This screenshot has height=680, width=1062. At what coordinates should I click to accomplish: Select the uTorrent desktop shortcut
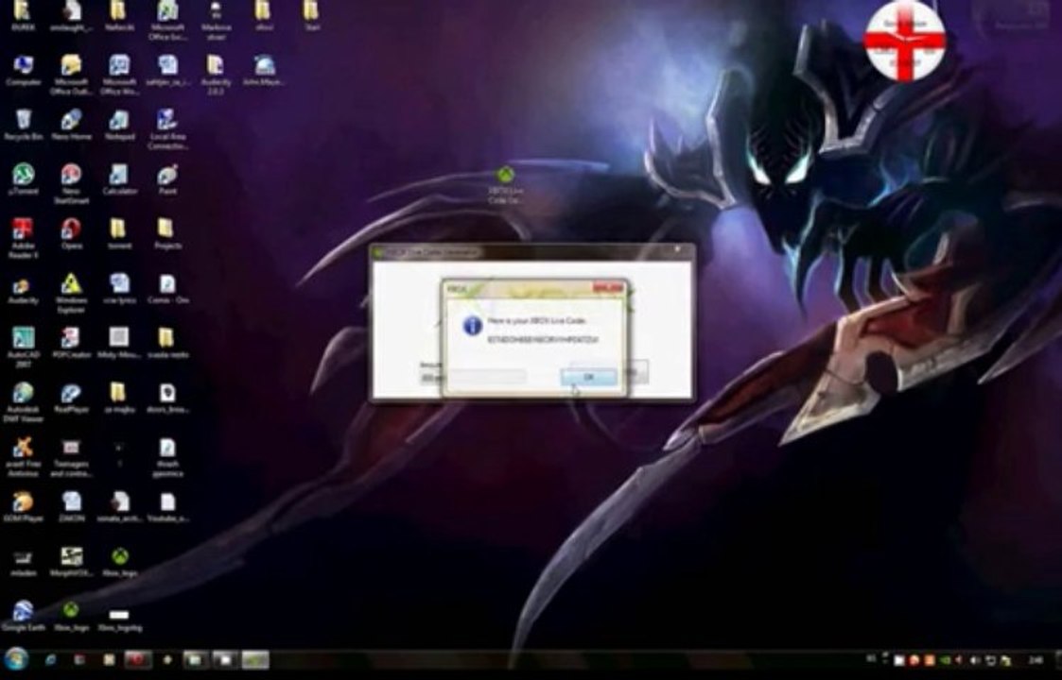pos(23,180)
